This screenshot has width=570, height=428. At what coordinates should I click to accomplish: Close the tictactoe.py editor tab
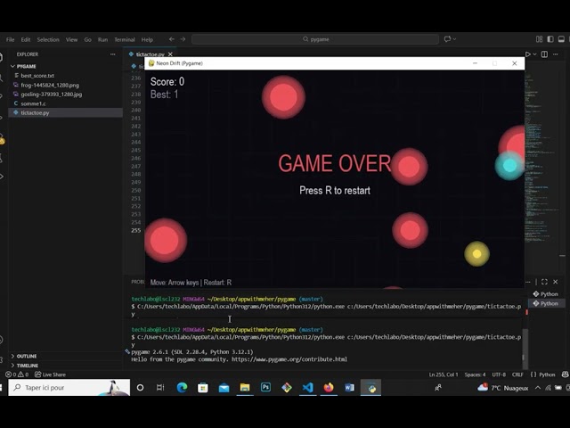(170, 54)
